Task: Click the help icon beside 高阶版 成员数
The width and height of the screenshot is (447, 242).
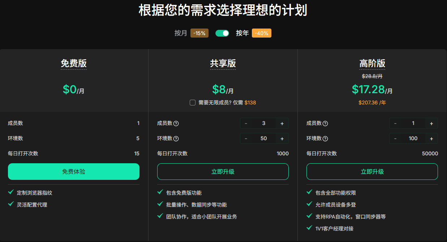Action: [x=326, y=123]
